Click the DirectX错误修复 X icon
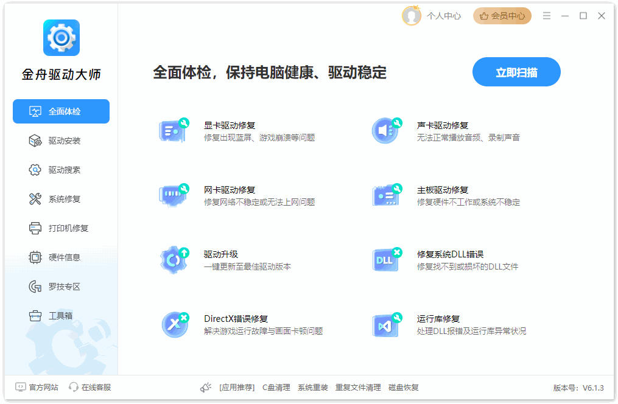Viewport: 618px width, 404px height. point(175,324)
